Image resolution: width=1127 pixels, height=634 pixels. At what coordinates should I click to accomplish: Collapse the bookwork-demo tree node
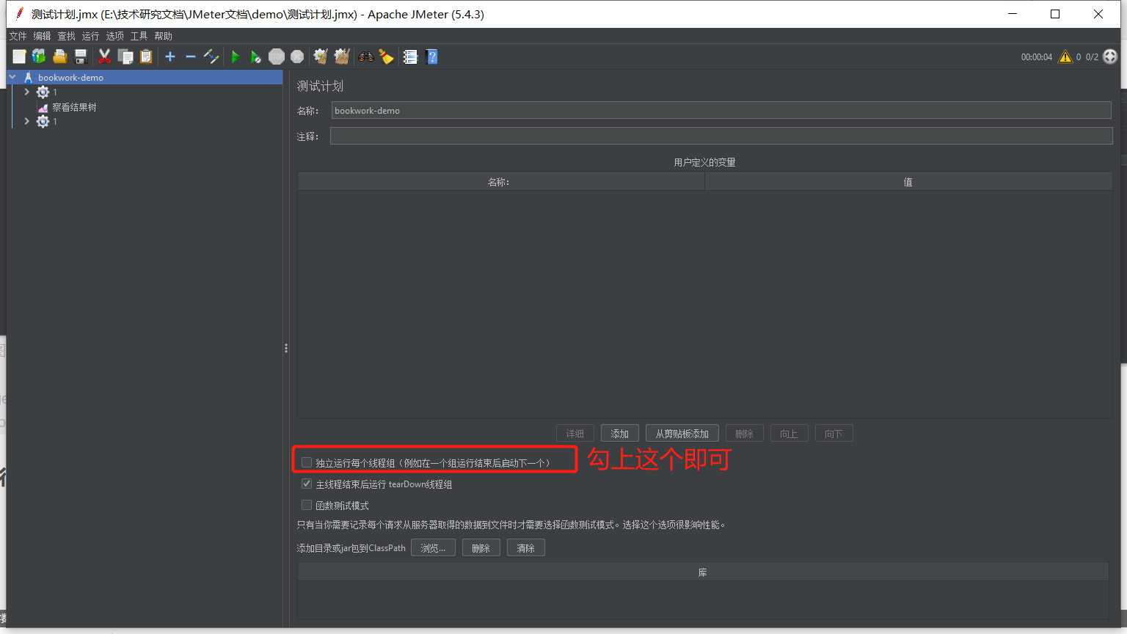coord(12,77)
